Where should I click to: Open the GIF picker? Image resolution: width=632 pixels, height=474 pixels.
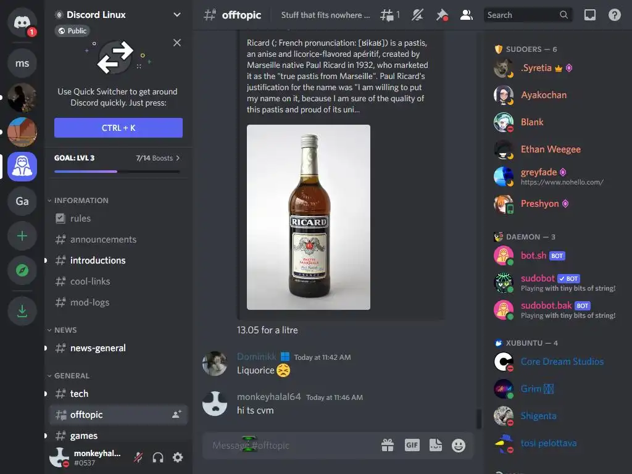(x=412, y=446)
